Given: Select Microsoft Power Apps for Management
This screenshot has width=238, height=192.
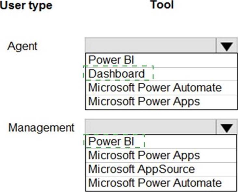Looking at the screenshot, I should tap(144, 155).
